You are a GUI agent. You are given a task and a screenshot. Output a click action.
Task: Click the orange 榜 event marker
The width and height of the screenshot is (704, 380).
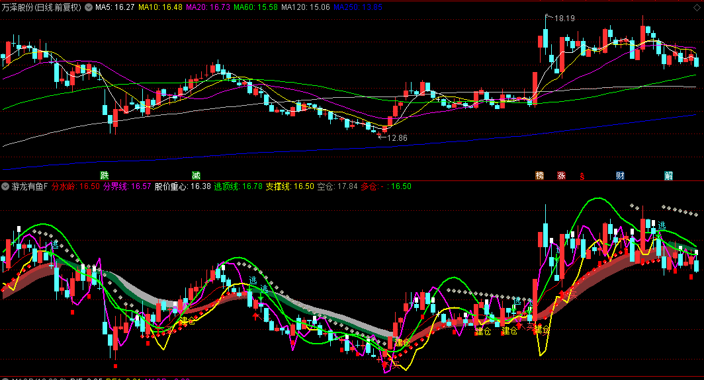pyautogui.click(x=540, y=175)
